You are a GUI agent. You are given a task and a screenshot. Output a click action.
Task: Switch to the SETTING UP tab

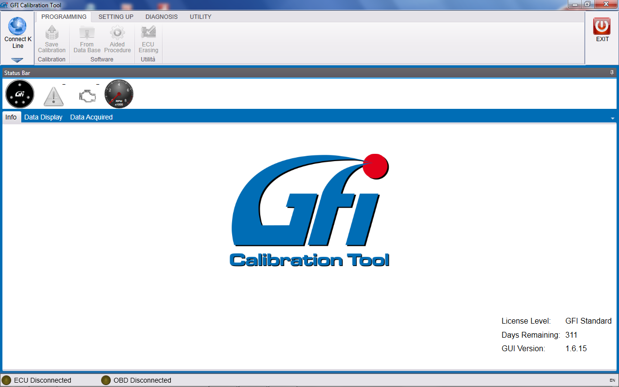pyautogui.click(x=116, y=16)
